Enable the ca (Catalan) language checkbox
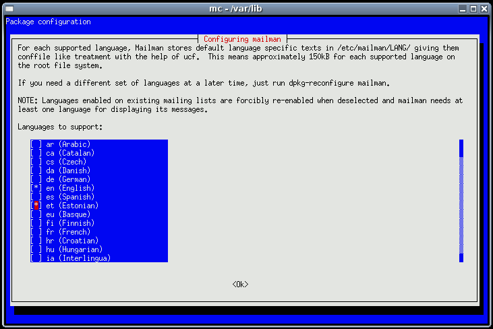The width and height of the screenshot is (493, 329). pos(36,153)
